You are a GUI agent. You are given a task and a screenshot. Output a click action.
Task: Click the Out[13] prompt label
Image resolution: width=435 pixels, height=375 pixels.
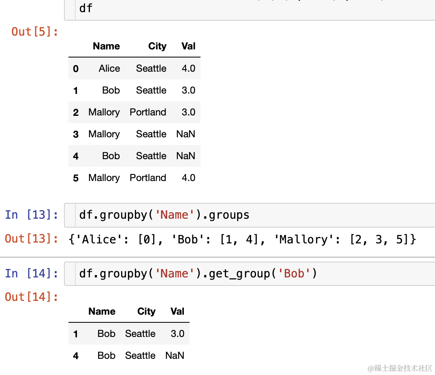[x=32, y=239]
